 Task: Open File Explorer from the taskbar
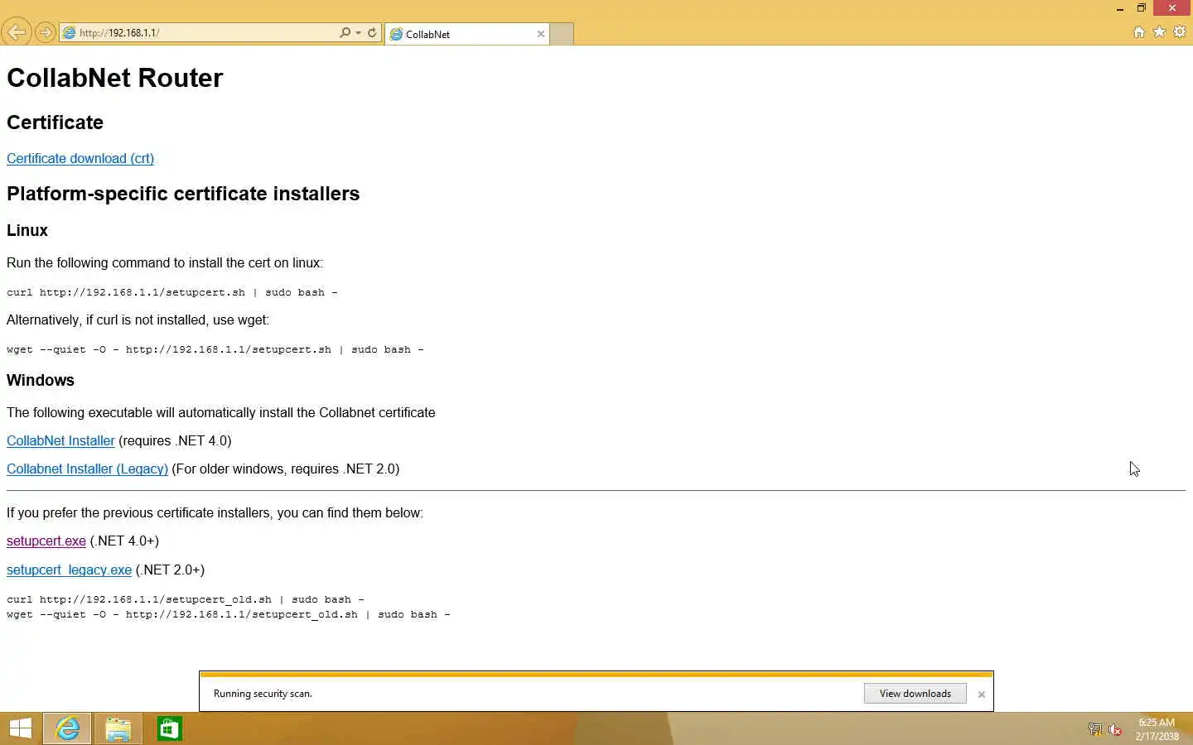[x=118, y=728]
